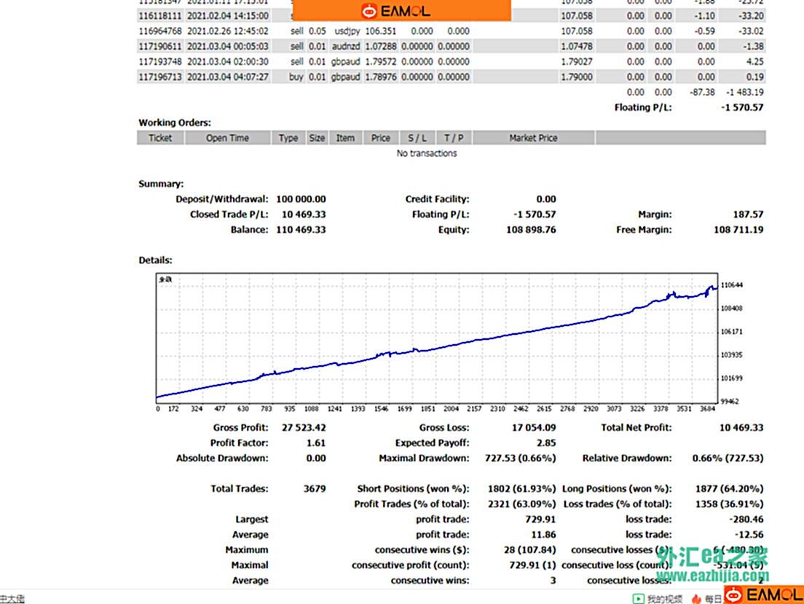Click the open price 106.351

(380, 31)
